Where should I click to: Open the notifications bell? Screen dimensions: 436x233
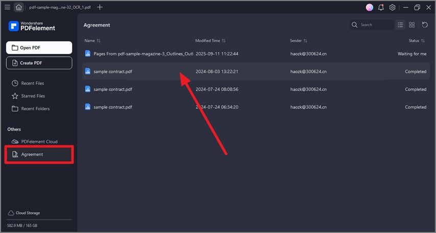[381, 8]
